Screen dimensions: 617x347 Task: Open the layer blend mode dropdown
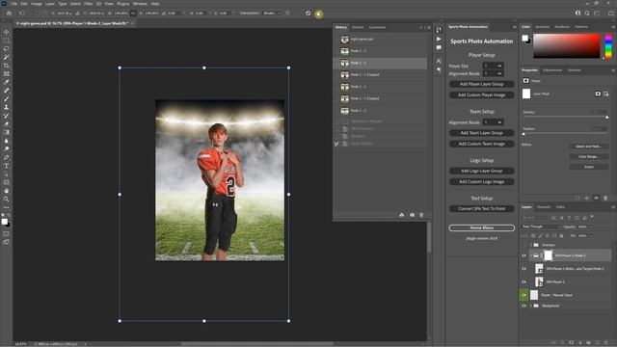coord(541,227)
